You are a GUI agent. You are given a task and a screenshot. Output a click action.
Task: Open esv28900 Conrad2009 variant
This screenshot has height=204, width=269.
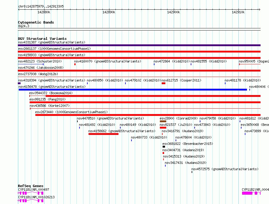(x=179, y=118)
